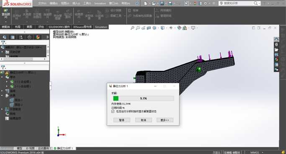Open the Appearances task pane icon
286x154 pixels.
click(276, 59)
